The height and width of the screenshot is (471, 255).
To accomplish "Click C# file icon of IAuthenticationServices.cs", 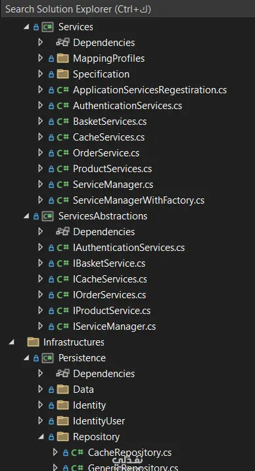I will tap(63, 248).
